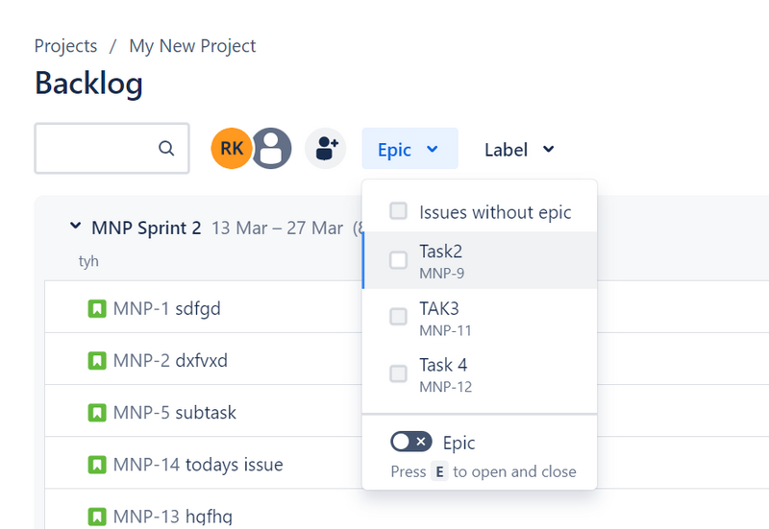Click the MNP-14 story type icon
The width and height of the screenshot is (769, 529).
coord(97,465)
